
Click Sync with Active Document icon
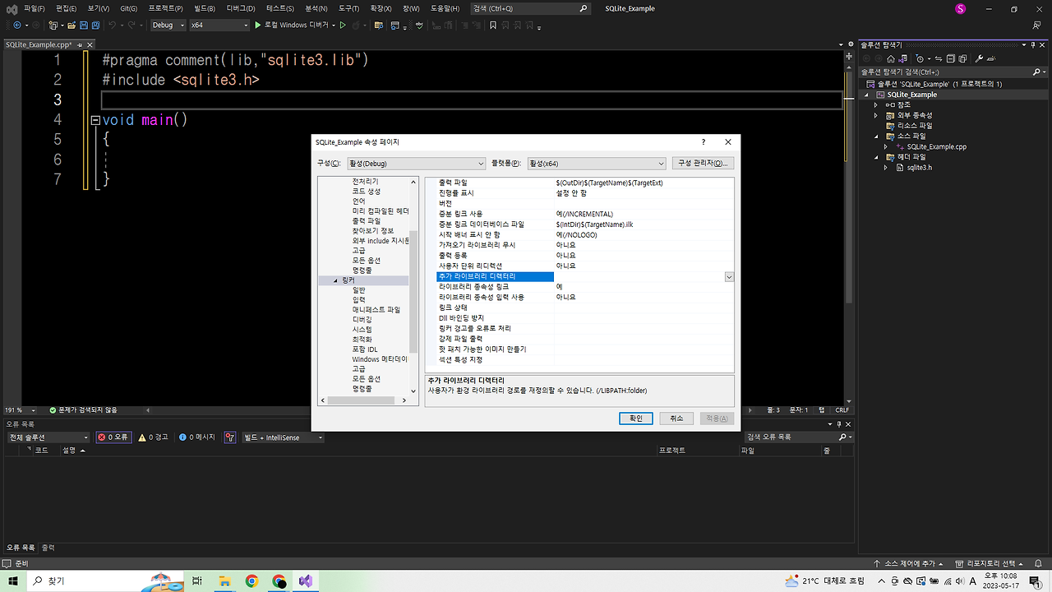pos(939,58)
